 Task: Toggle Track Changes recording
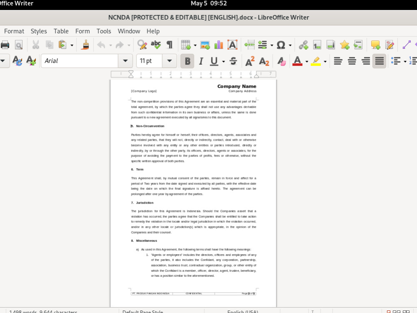[x=389, y=45]
